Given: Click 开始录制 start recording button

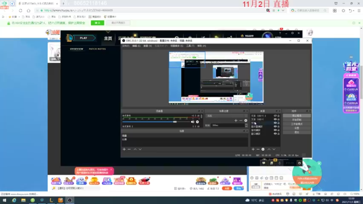Looking at the screenshot, I should [x=297, y=120].
